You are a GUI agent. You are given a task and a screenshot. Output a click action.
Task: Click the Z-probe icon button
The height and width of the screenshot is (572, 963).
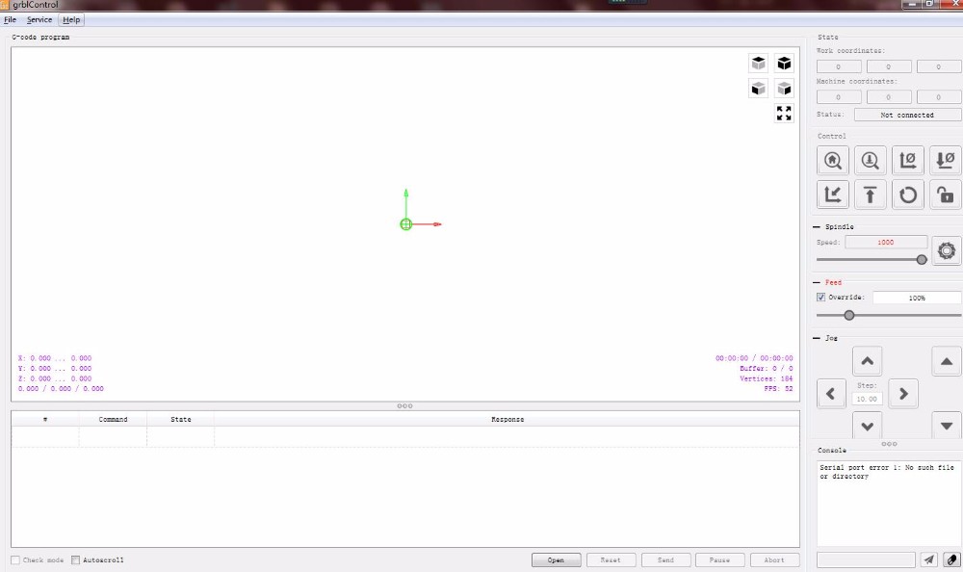point(871,161)
